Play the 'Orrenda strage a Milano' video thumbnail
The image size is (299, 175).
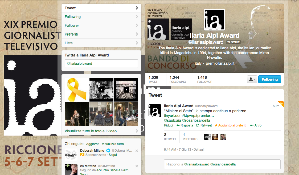(126, 90)
